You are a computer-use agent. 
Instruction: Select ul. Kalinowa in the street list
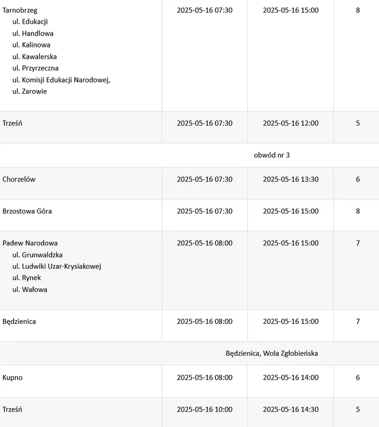[x=31, y=45]
